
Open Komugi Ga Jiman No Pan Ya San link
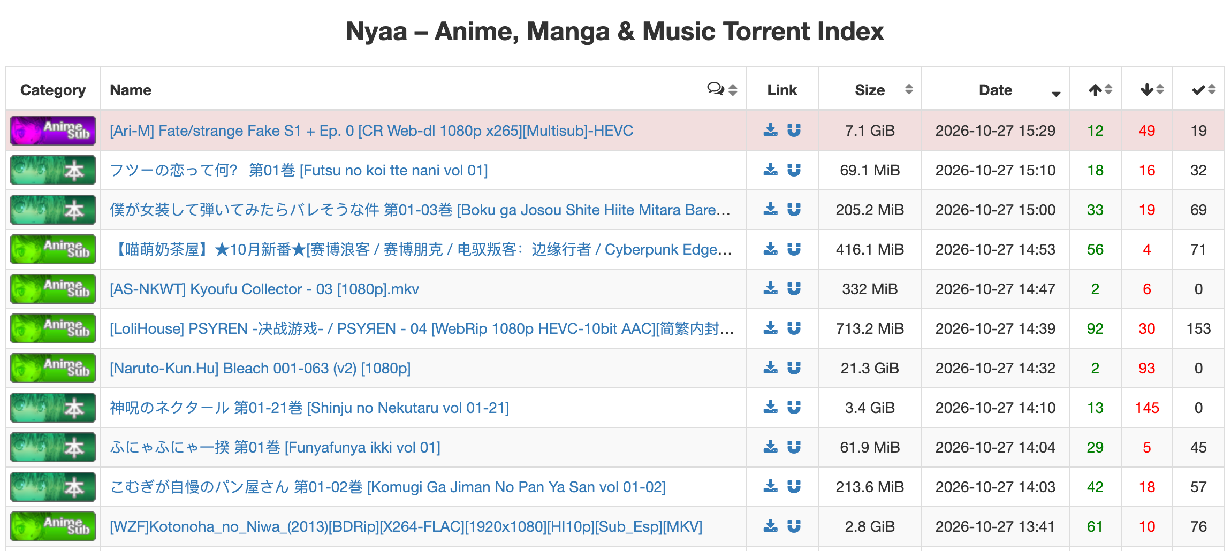(x=387, y=487)
